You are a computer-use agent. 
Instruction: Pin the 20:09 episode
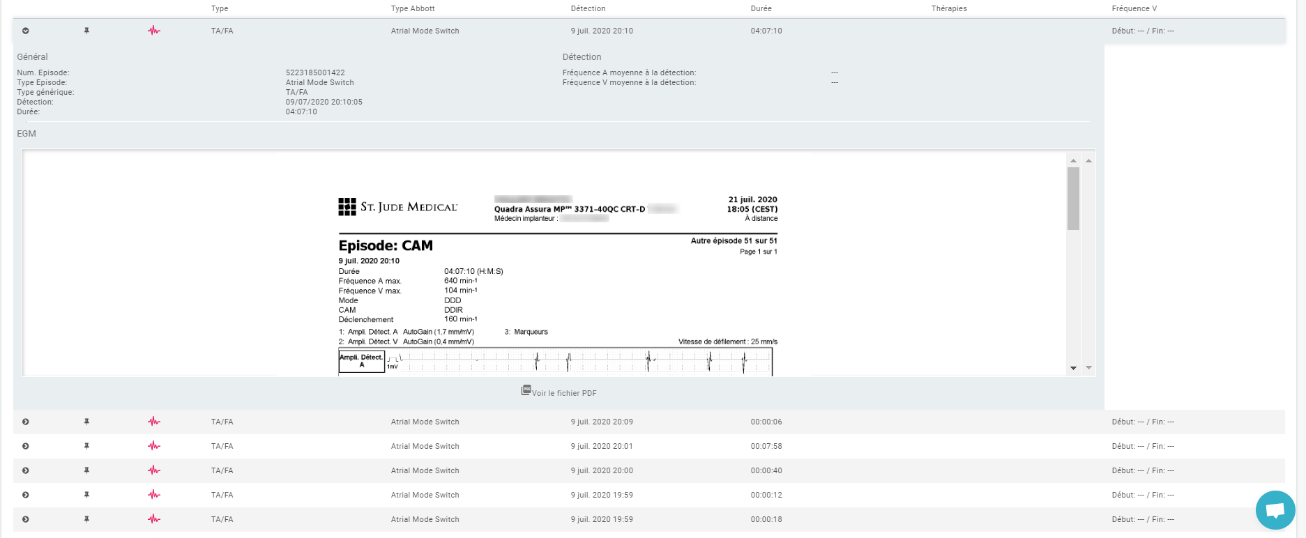pos(86,422)
